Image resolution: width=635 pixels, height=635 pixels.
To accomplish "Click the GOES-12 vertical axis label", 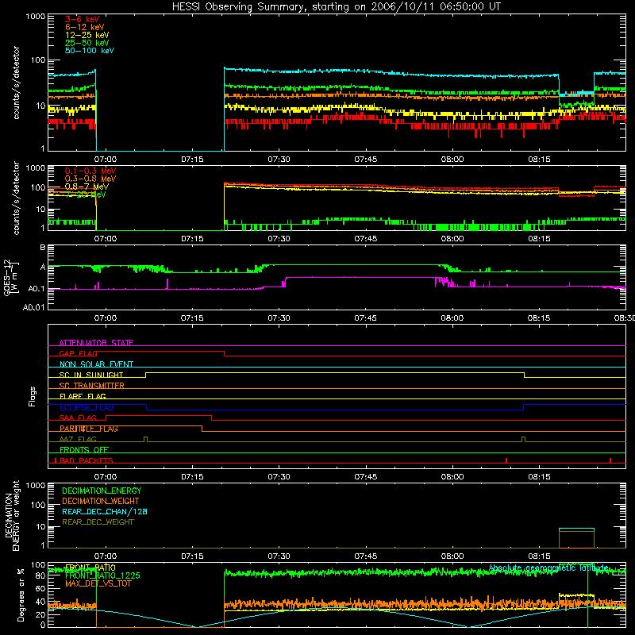I will point(11,277).
